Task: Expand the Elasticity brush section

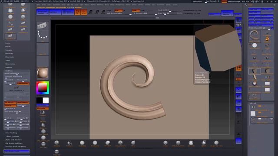Action: 9,53
